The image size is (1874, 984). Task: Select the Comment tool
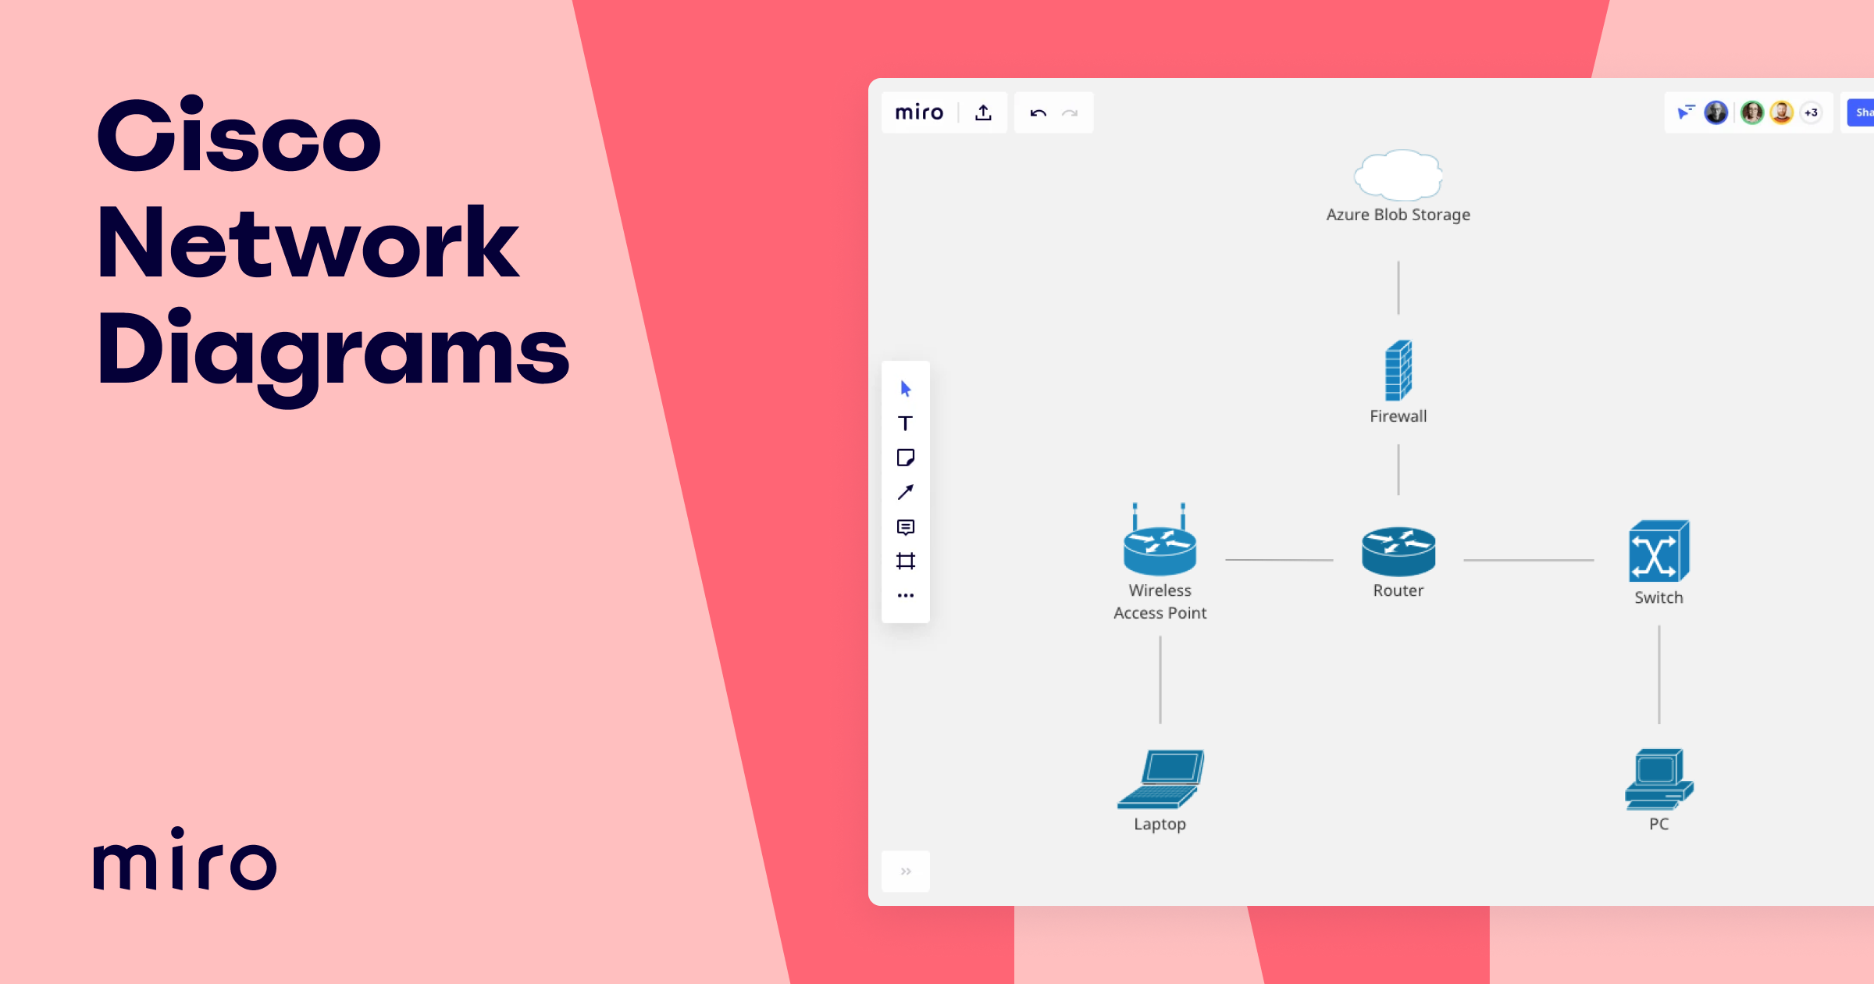[905, 527]
